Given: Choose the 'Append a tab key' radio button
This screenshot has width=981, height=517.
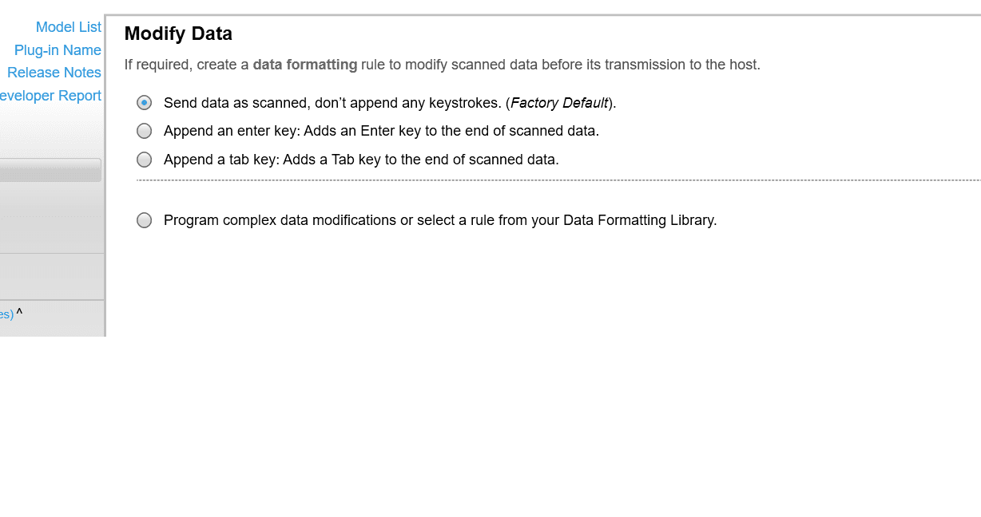Looking at the screenshot, I should pos(144,160).
